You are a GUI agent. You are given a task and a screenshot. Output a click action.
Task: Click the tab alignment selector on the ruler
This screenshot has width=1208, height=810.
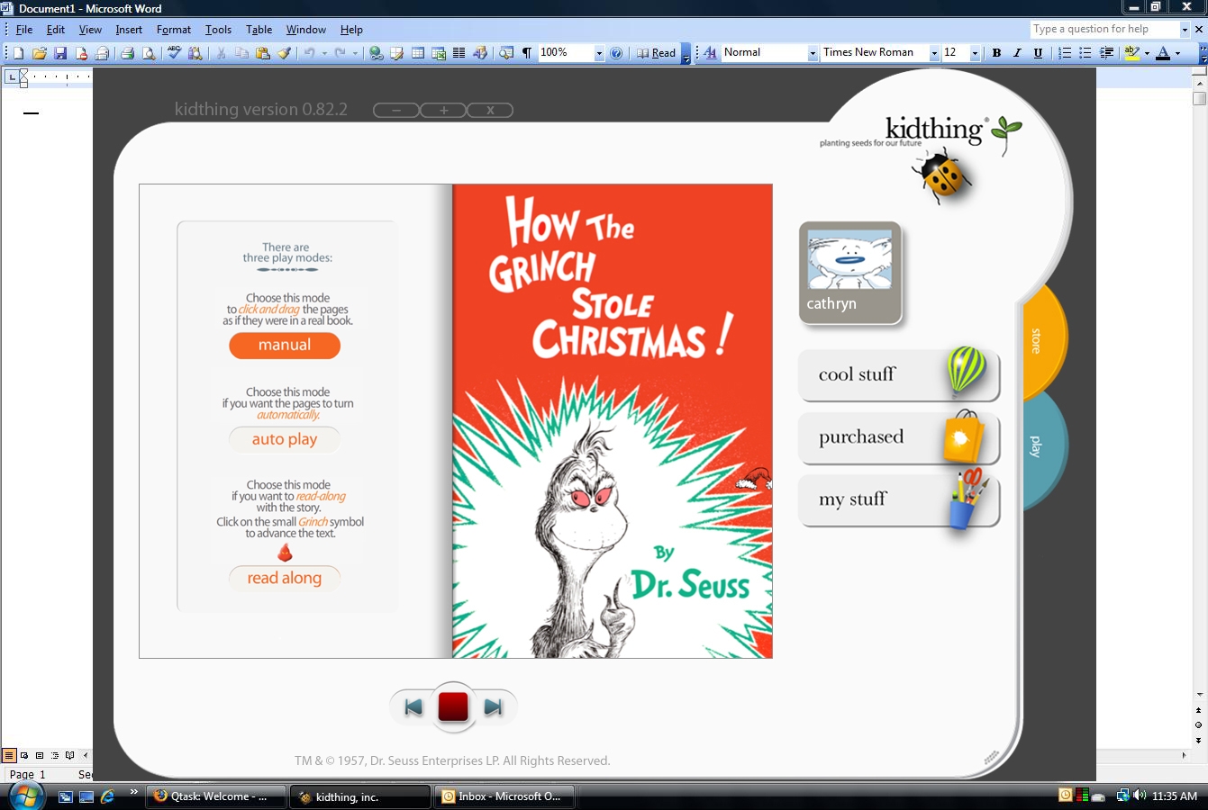tap(10, 77)
